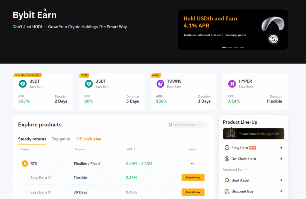
Task: Open the Hold USDtb and Earn banner
Action: (x=233, y=30)
